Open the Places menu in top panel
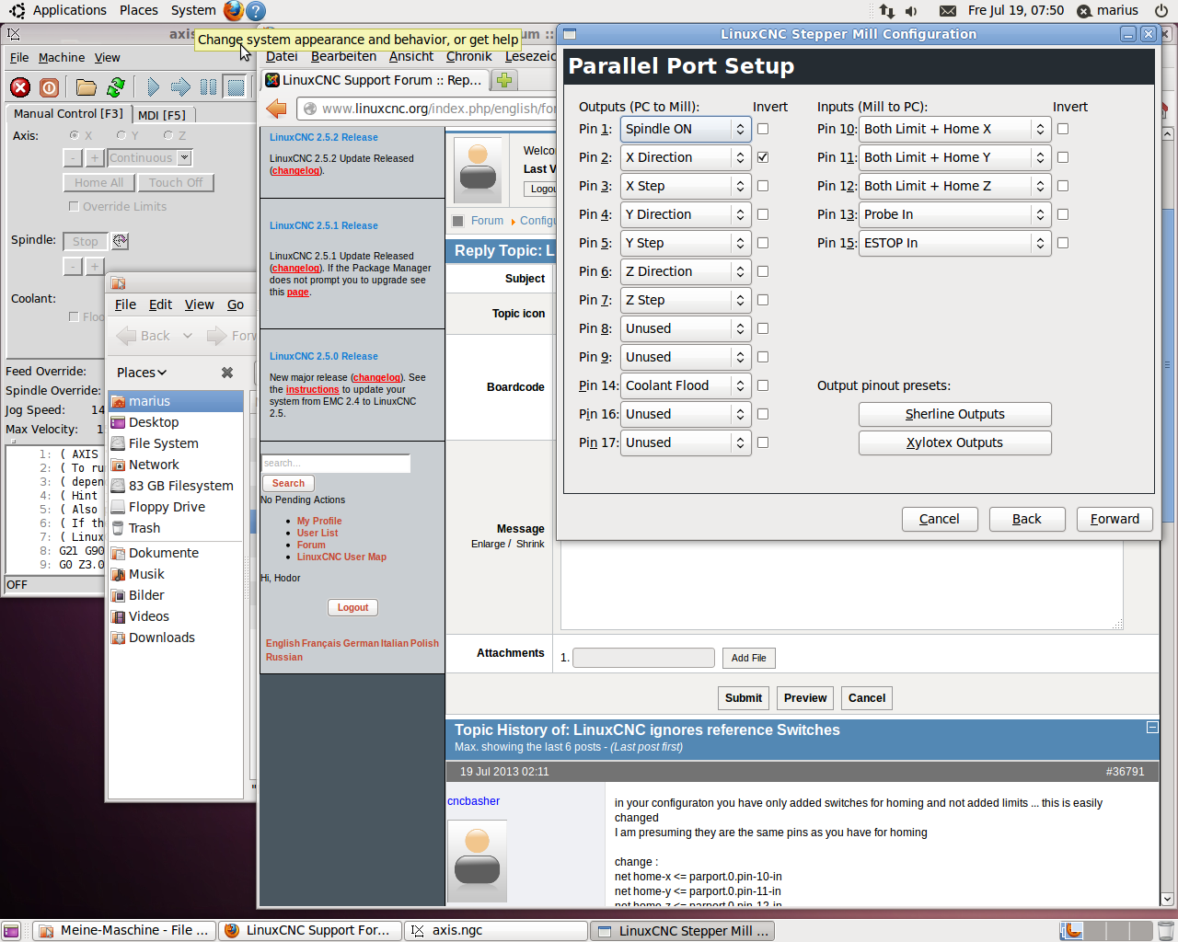The image size is (1178, 942). tap(139, 10)
